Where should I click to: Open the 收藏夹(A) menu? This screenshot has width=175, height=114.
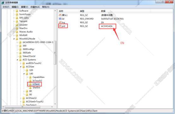click(35, 7)
